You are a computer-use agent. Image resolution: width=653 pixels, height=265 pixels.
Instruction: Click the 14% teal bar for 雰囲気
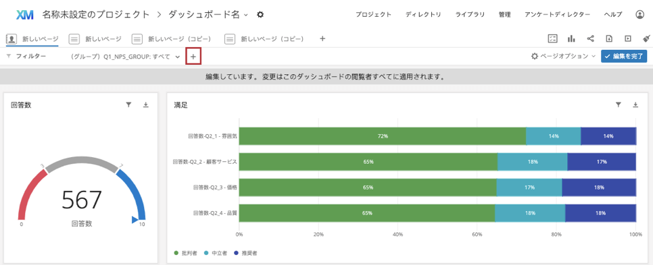(x=554, y=136)
